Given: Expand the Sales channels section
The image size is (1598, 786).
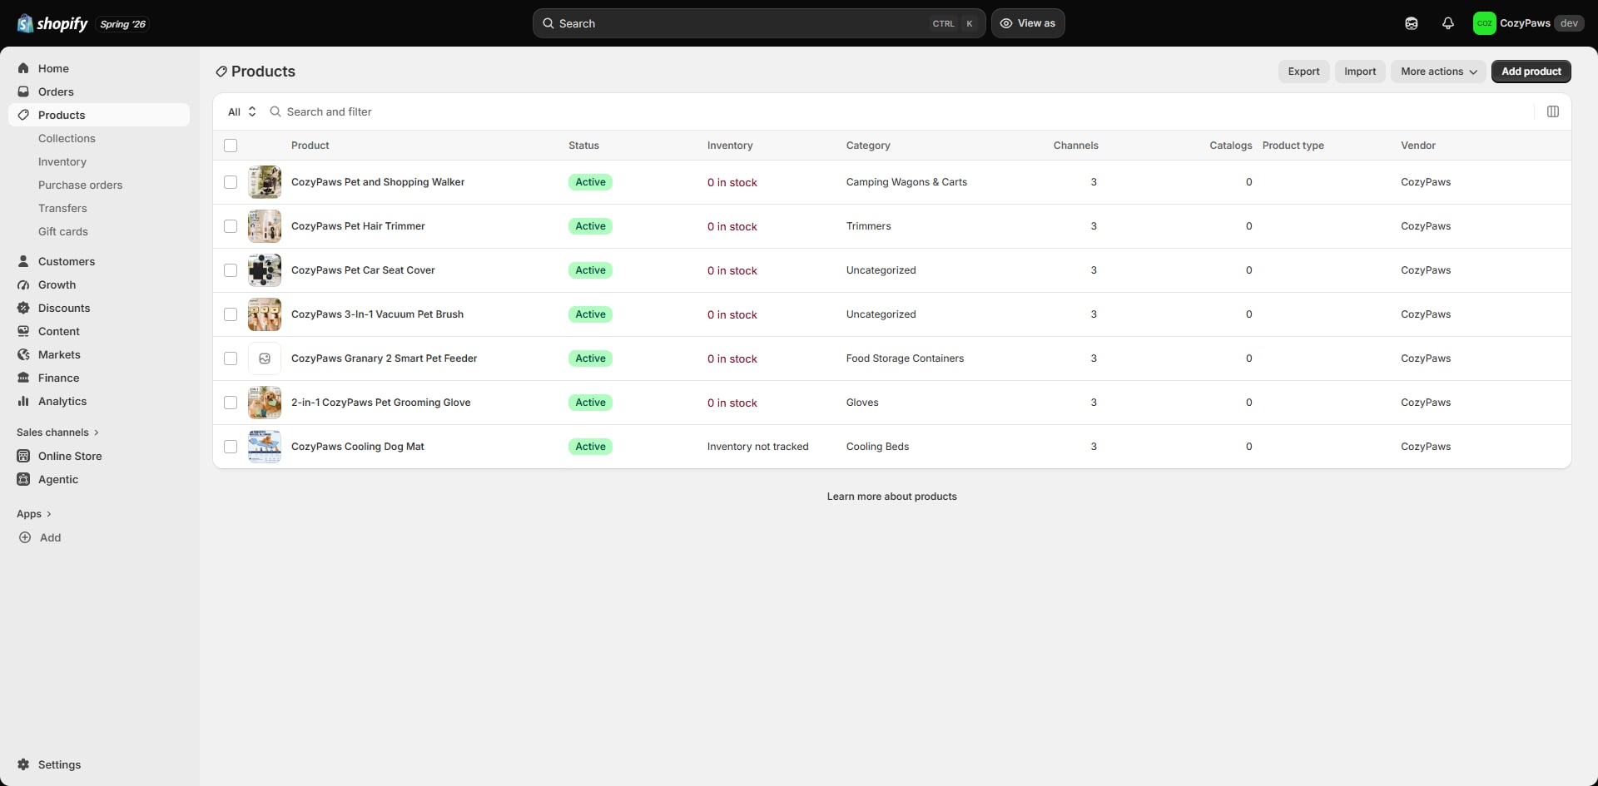Looking at the screenshot, I should 57,433.
